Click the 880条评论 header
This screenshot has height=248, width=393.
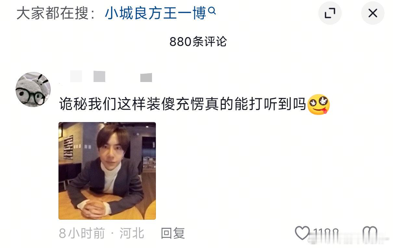198,42
